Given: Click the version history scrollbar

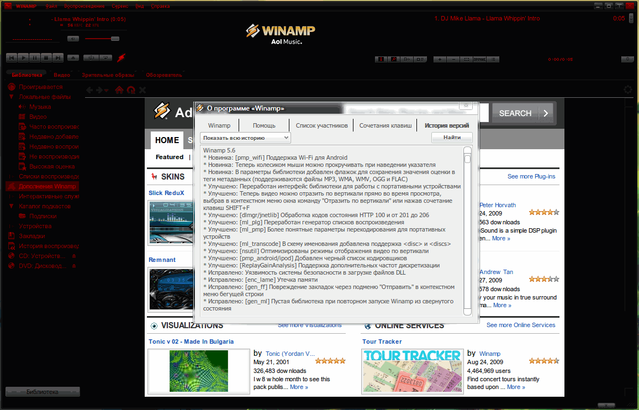Looking at the screenshot, I should (467, 230).
